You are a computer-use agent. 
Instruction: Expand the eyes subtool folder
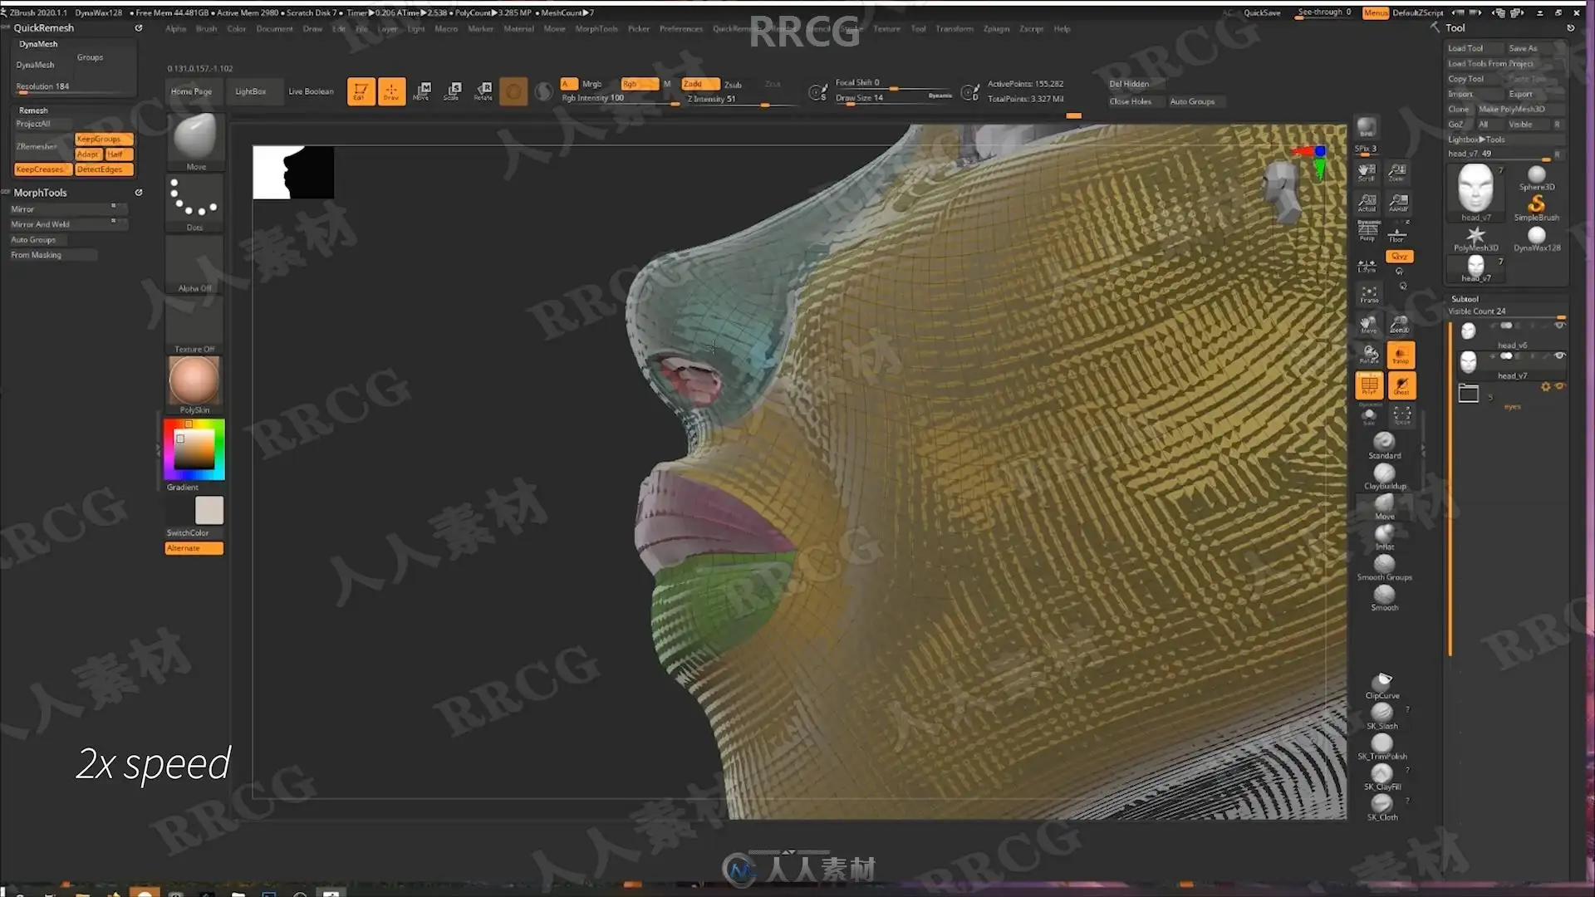tap(1468, 394)
